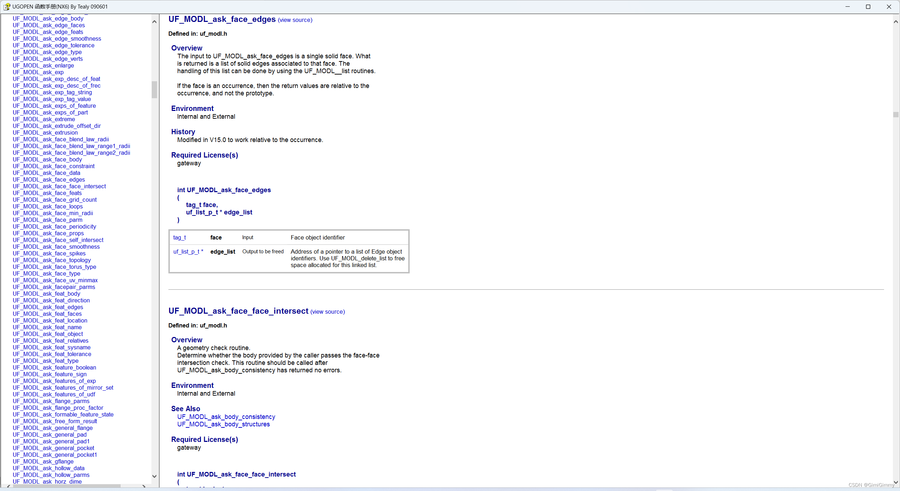
Task: Open UF_MODL_ask_exp_tag_string entry
Action: pos(52,92)
